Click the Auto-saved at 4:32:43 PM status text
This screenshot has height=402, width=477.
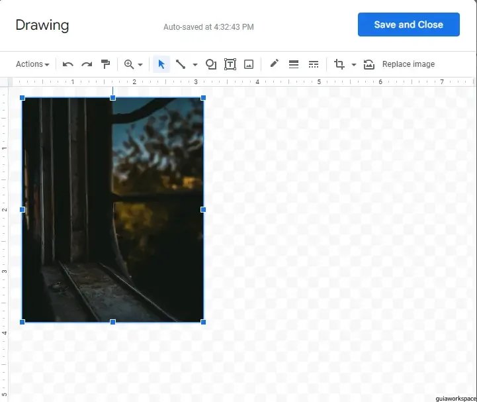click(x=208, y=27)
